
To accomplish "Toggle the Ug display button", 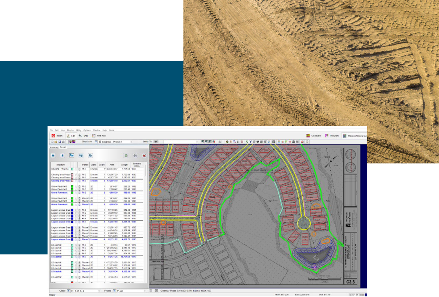I will click(81, 156).
